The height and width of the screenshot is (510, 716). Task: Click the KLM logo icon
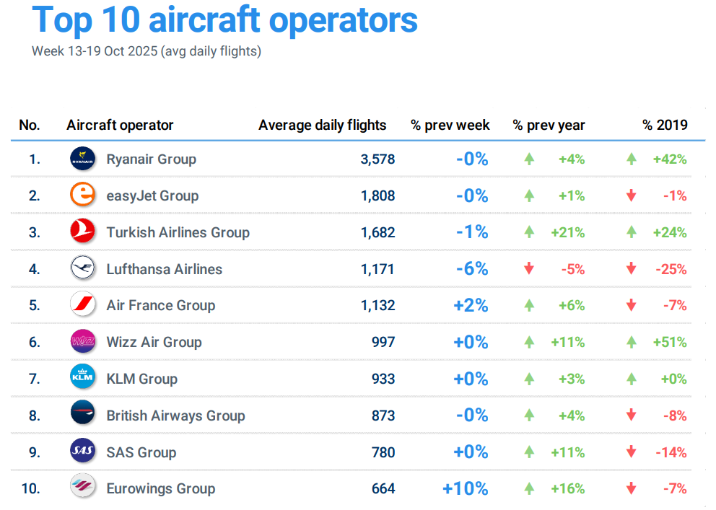82,379
